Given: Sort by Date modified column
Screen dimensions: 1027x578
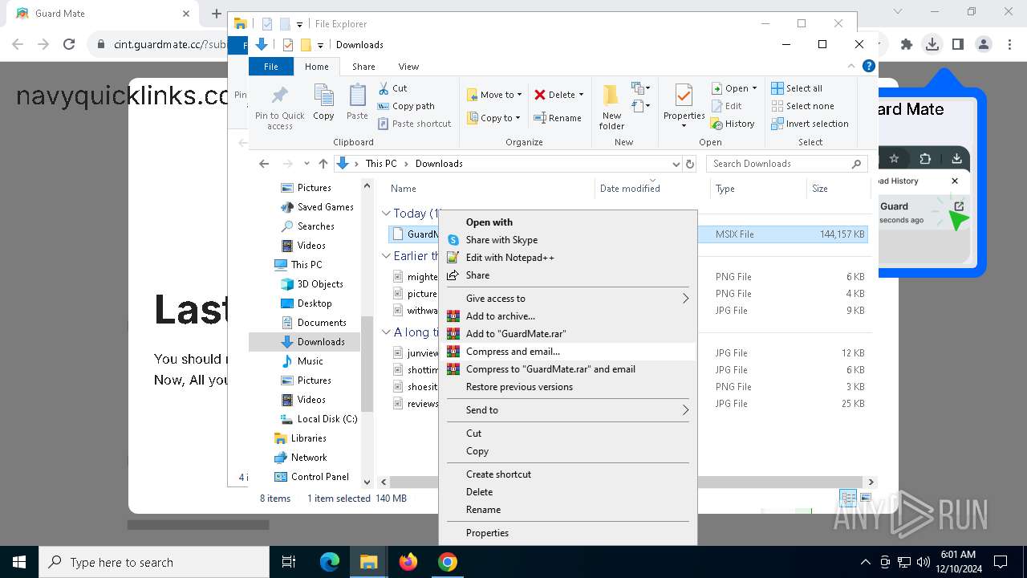Looking at the screenshot, I should tap(630, 189).
